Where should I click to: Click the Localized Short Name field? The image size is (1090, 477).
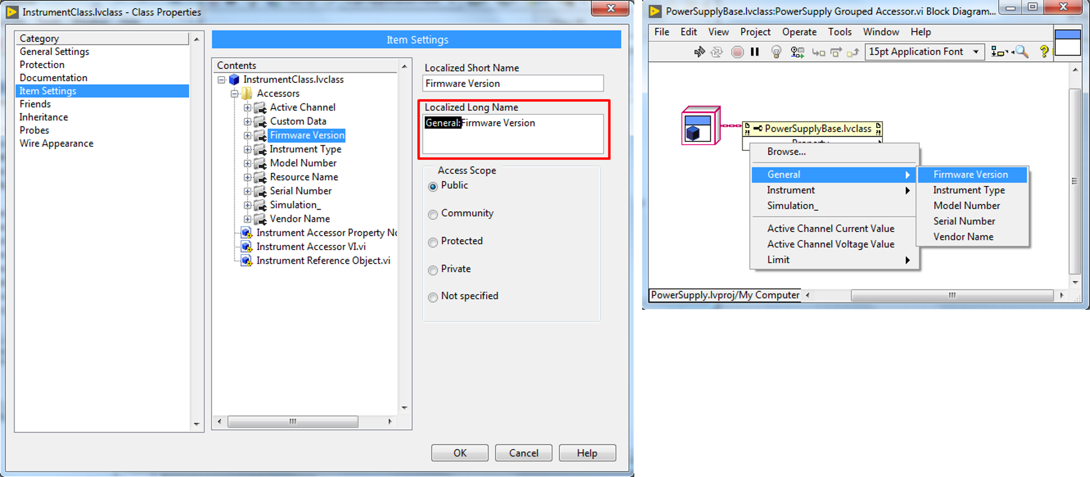click(x=513, y=83)
